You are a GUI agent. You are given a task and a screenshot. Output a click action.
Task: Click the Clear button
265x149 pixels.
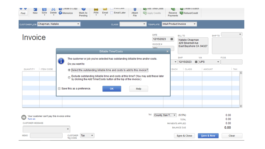[x=232, y=136]
